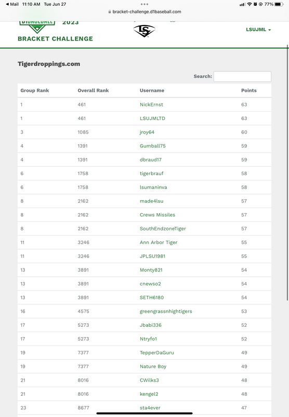This screenshot has width=289, height=417.
Task: Open dbraud17's bracket
Action: [x=151, y=160]
